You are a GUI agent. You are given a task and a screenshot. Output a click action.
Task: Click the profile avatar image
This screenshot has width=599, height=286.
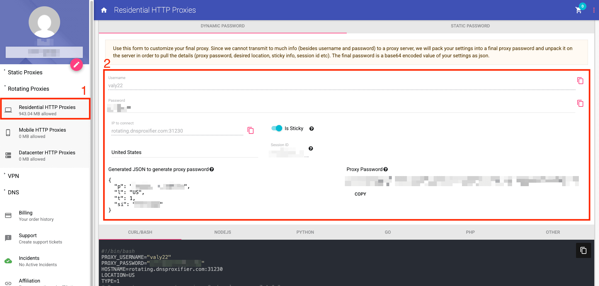[44, 22]
